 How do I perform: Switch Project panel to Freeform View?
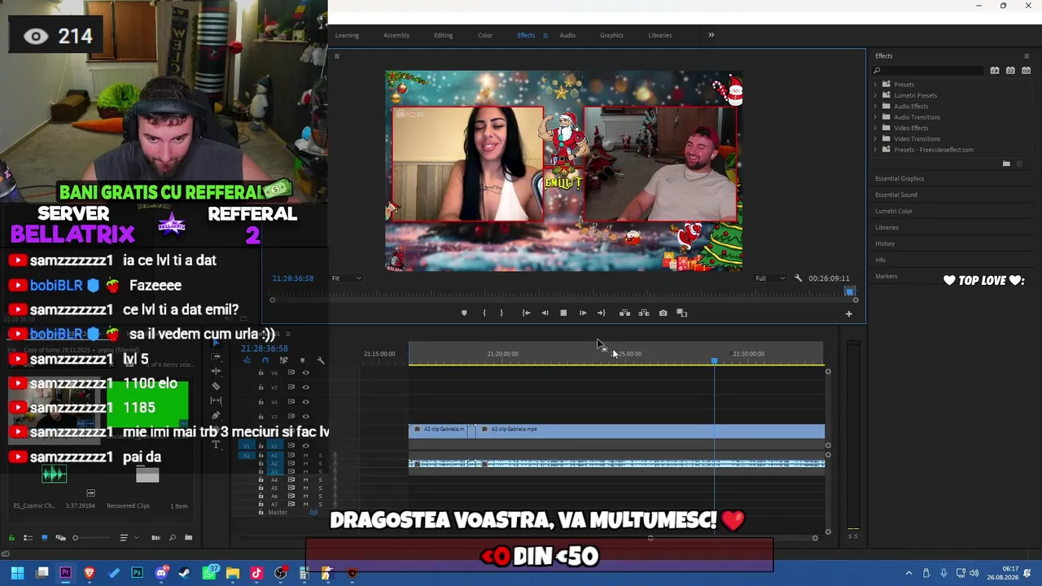pos(60,537)
